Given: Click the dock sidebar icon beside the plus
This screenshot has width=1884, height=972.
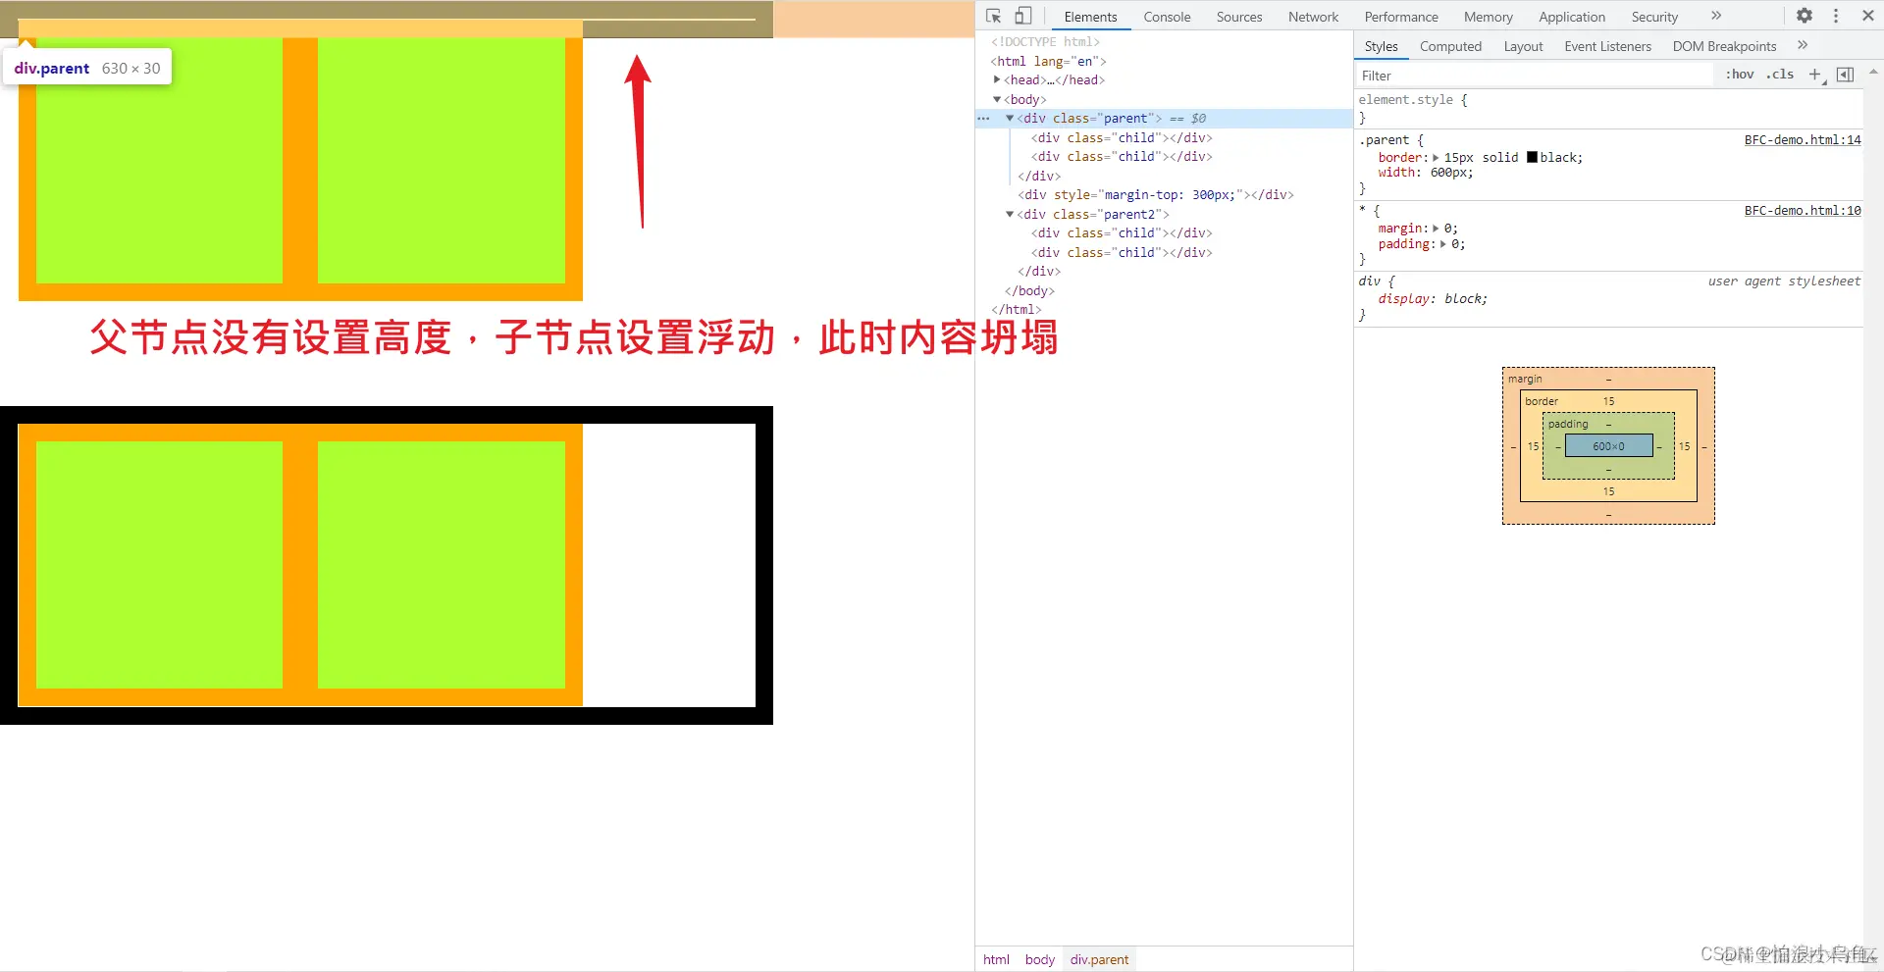Looking at the screenshot, I should click(1846, 75).
